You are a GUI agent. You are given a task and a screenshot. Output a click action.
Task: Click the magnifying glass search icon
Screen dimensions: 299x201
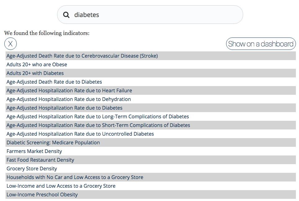(x=66, y=15)
